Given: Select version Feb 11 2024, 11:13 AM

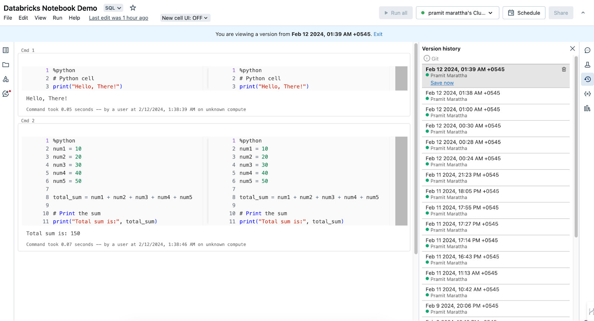Looking at the screenshot, I should tap(496, 276).
